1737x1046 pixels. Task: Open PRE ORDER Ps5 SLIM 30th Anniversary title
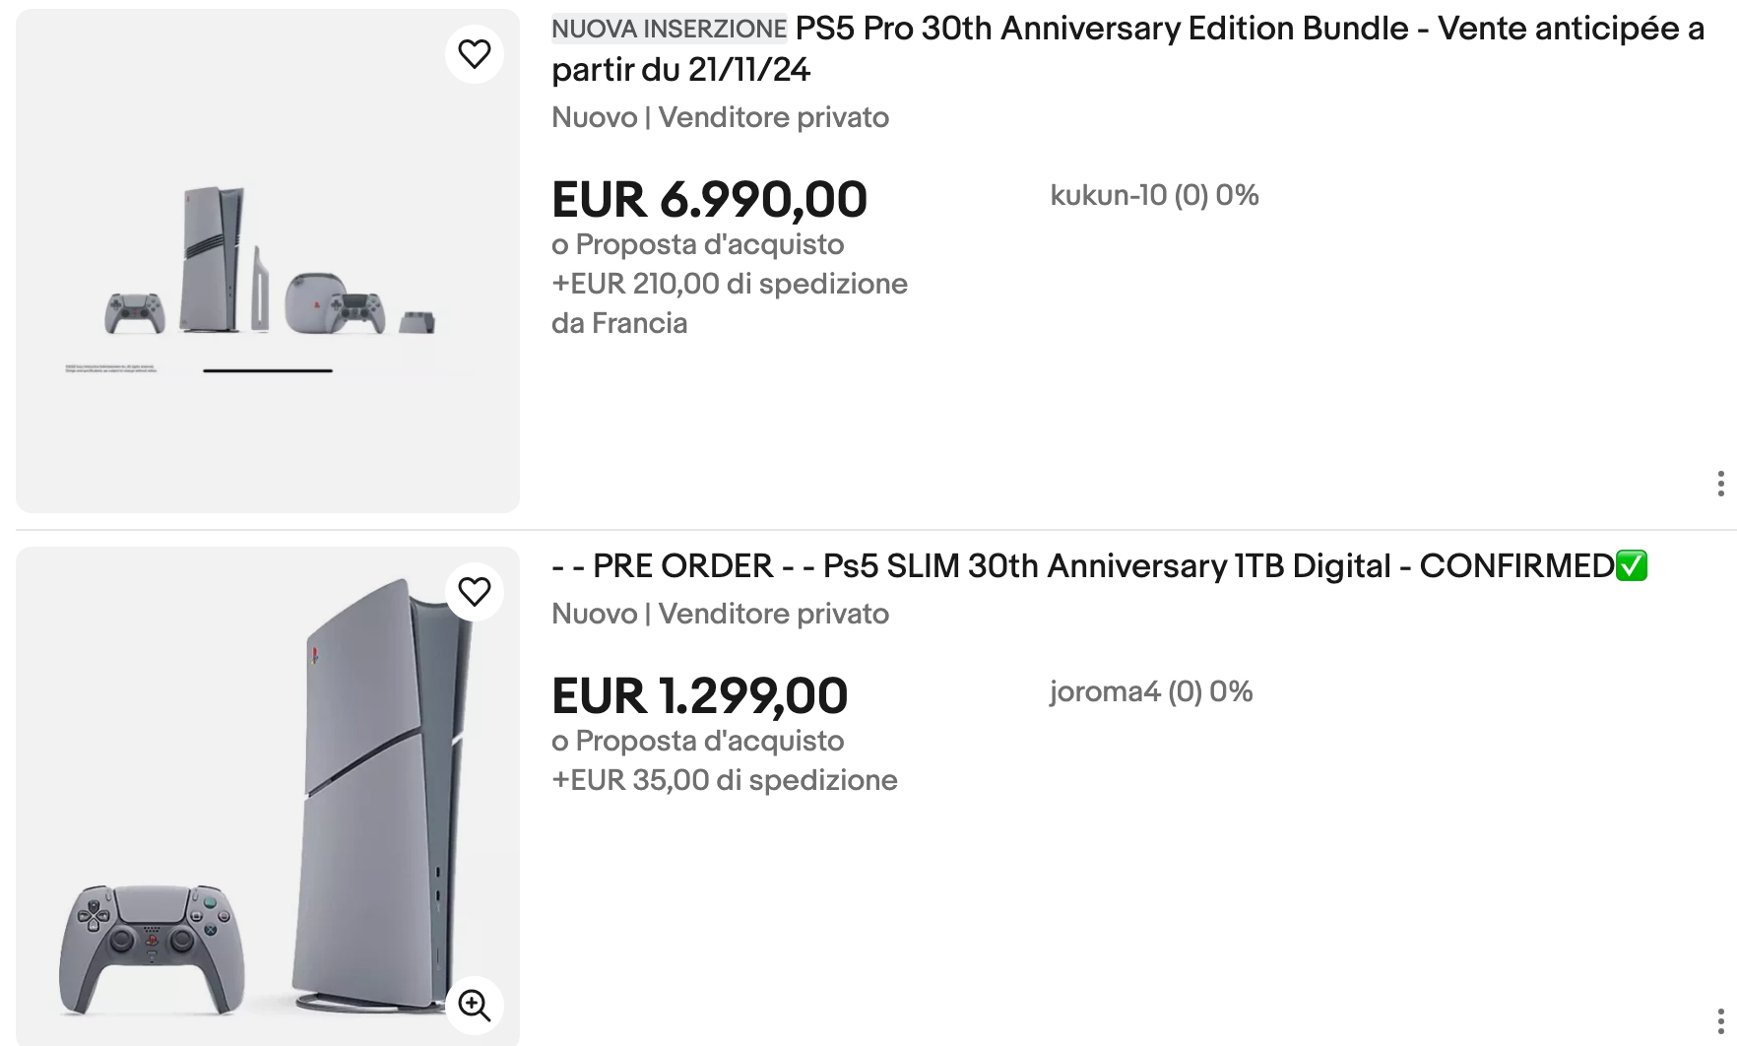[1083, 566]
